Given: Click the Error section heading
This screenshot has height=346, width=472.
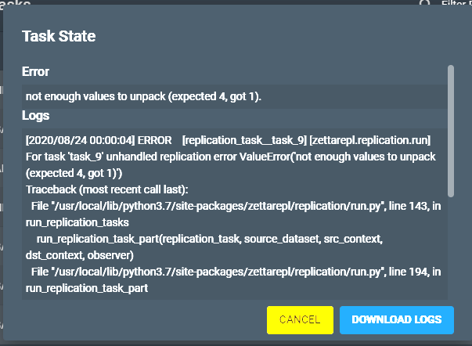Looking at the screenshot, I should click(35, 72).
